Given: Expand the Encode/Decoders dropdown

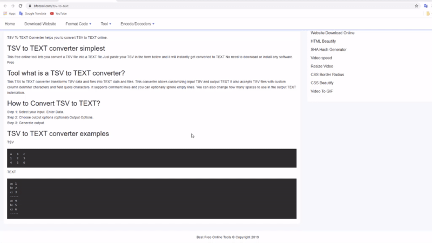Looking at the screenshot, I should (x=137, y=24).
